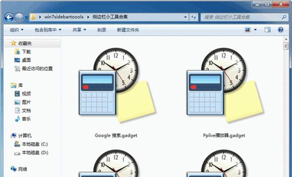Click the 刻录 toolbar button

[x=102, y=30]
